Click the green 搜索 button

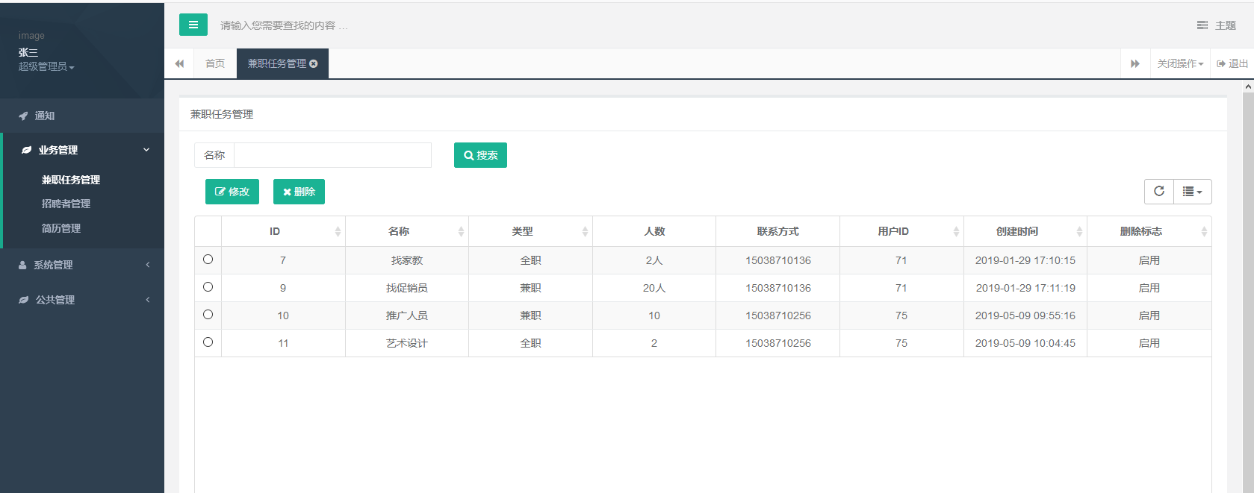pyautogui.click(x=480, y=155)
